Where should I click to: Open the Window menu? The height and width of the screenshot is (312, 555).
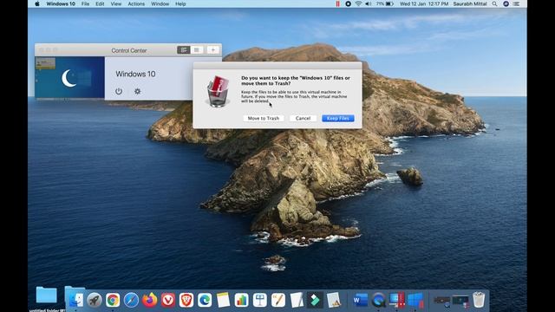point(160,3)
